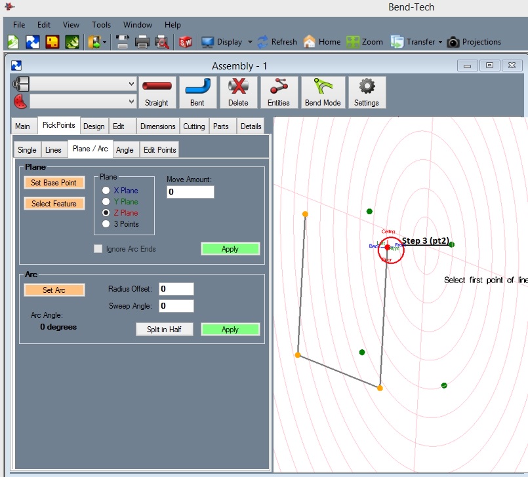This screenshot has height=477, width=528.
Task: Click the red die icon
Action: coord(20,102)
